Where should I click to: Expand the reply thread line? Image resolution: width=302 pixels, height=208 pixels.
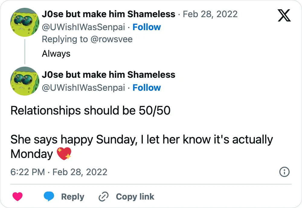(25, 51)
